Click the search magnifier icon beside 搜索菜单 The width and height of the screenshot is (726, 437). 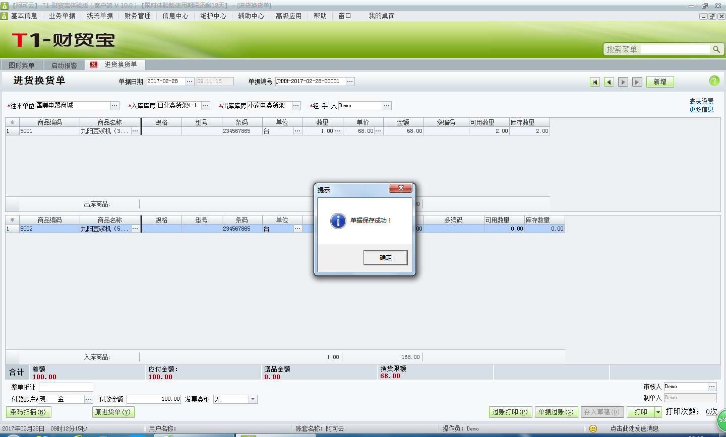tap(717, 49)
